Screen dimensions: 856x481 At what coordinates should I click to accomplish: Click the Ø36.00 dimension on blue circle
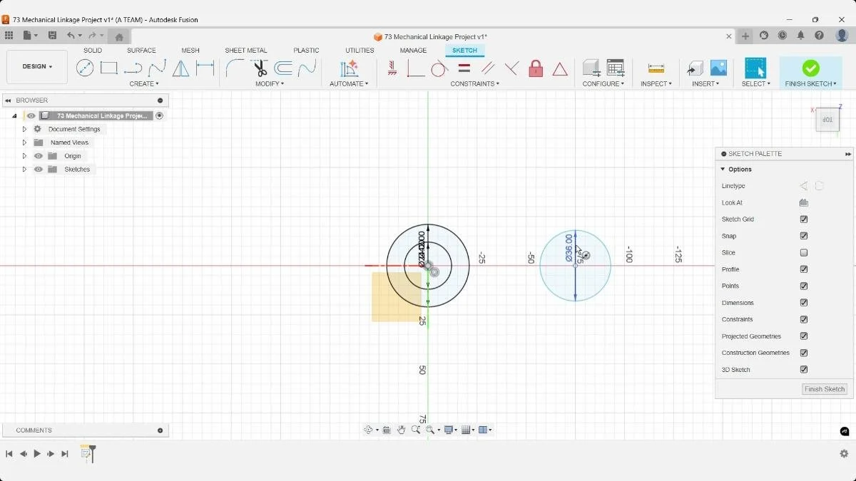[x=569, y=248]
